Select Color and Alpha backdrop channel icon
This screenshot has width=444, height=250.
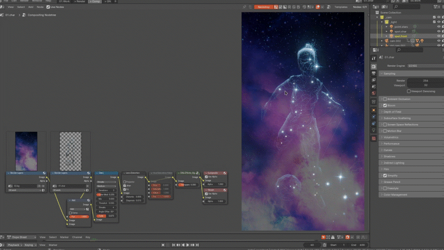276,7
